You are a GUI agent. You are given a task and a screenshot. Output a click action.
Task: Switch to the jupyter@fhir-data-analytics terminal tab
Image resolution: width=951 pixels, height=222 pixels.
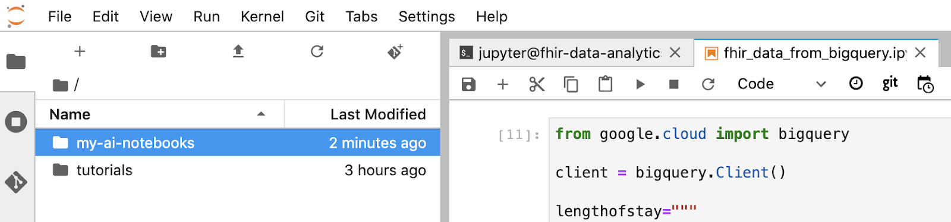(x=569, y=53)
